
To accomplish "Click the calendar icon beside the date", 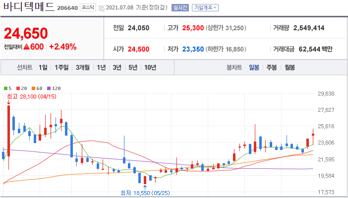I will tap(102, 8).
